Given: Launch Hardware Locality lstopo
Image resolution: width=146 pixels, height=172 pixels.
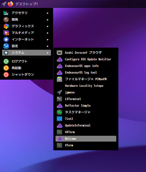Looking at the screenshot, I should coord(86,86).
